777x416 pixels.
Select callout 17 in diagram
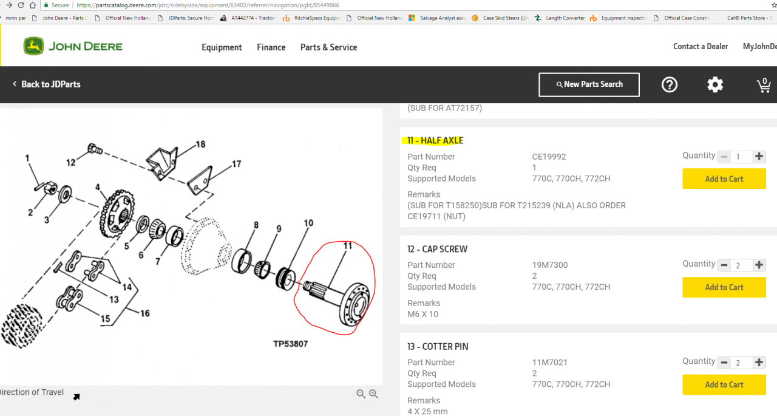click(x=236, y=164)
